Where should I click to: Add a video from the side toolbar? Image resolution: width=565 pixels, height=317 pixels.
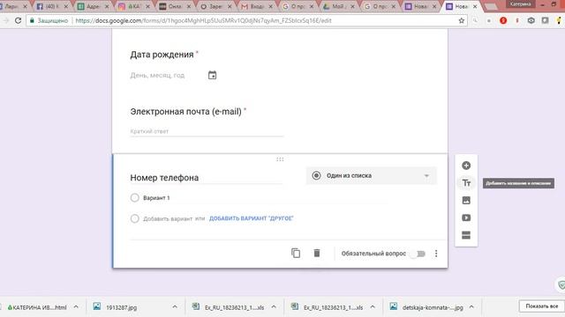[466, 217]
